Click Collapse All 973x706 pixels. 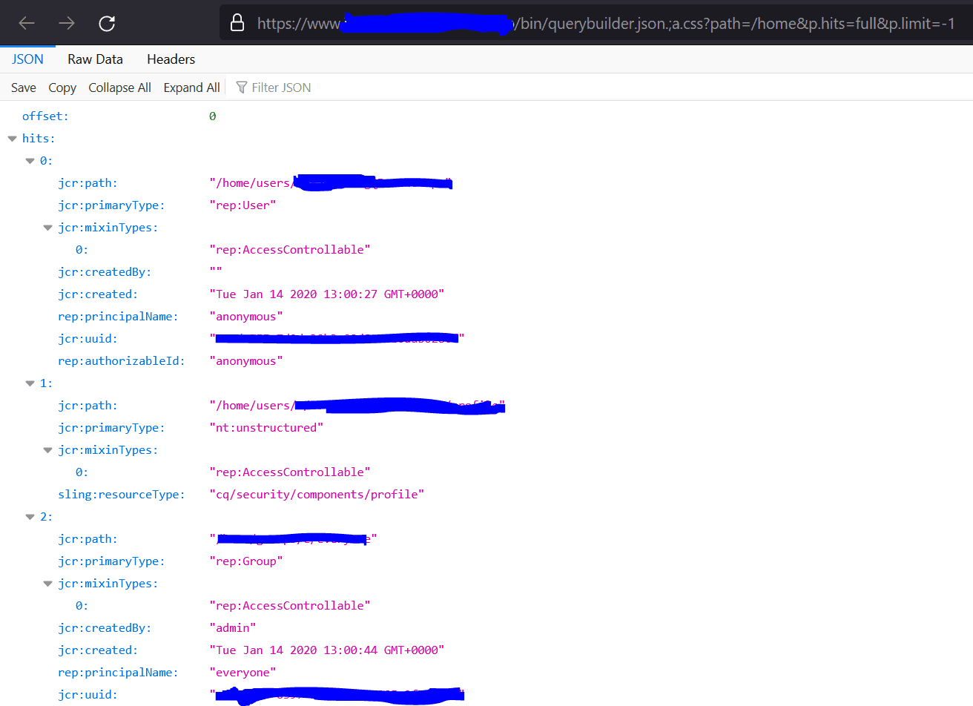click(119, 87)
